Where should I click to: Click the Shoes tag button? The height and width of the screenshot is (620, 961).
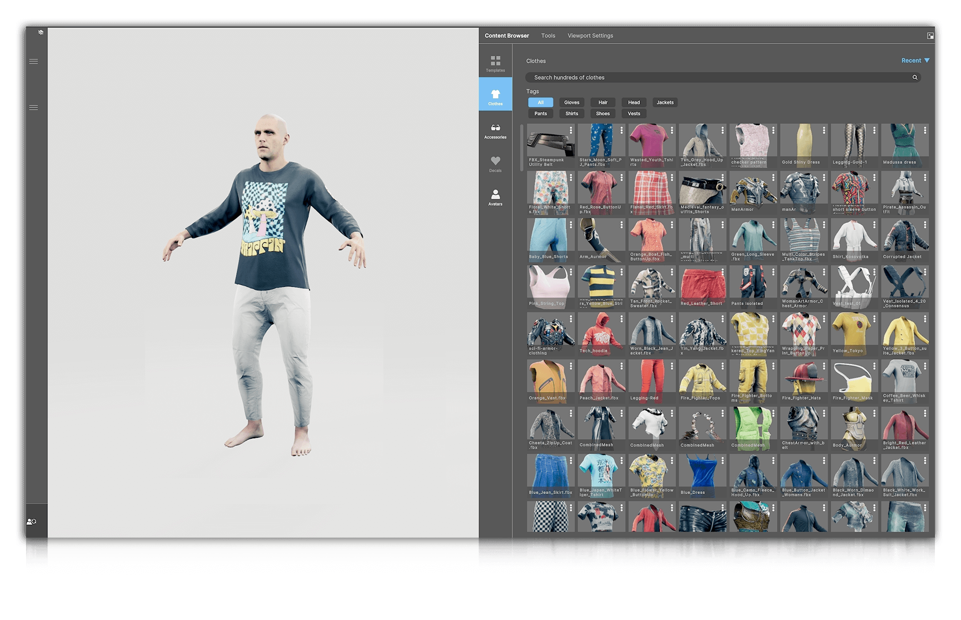click(x=603, y=113)
